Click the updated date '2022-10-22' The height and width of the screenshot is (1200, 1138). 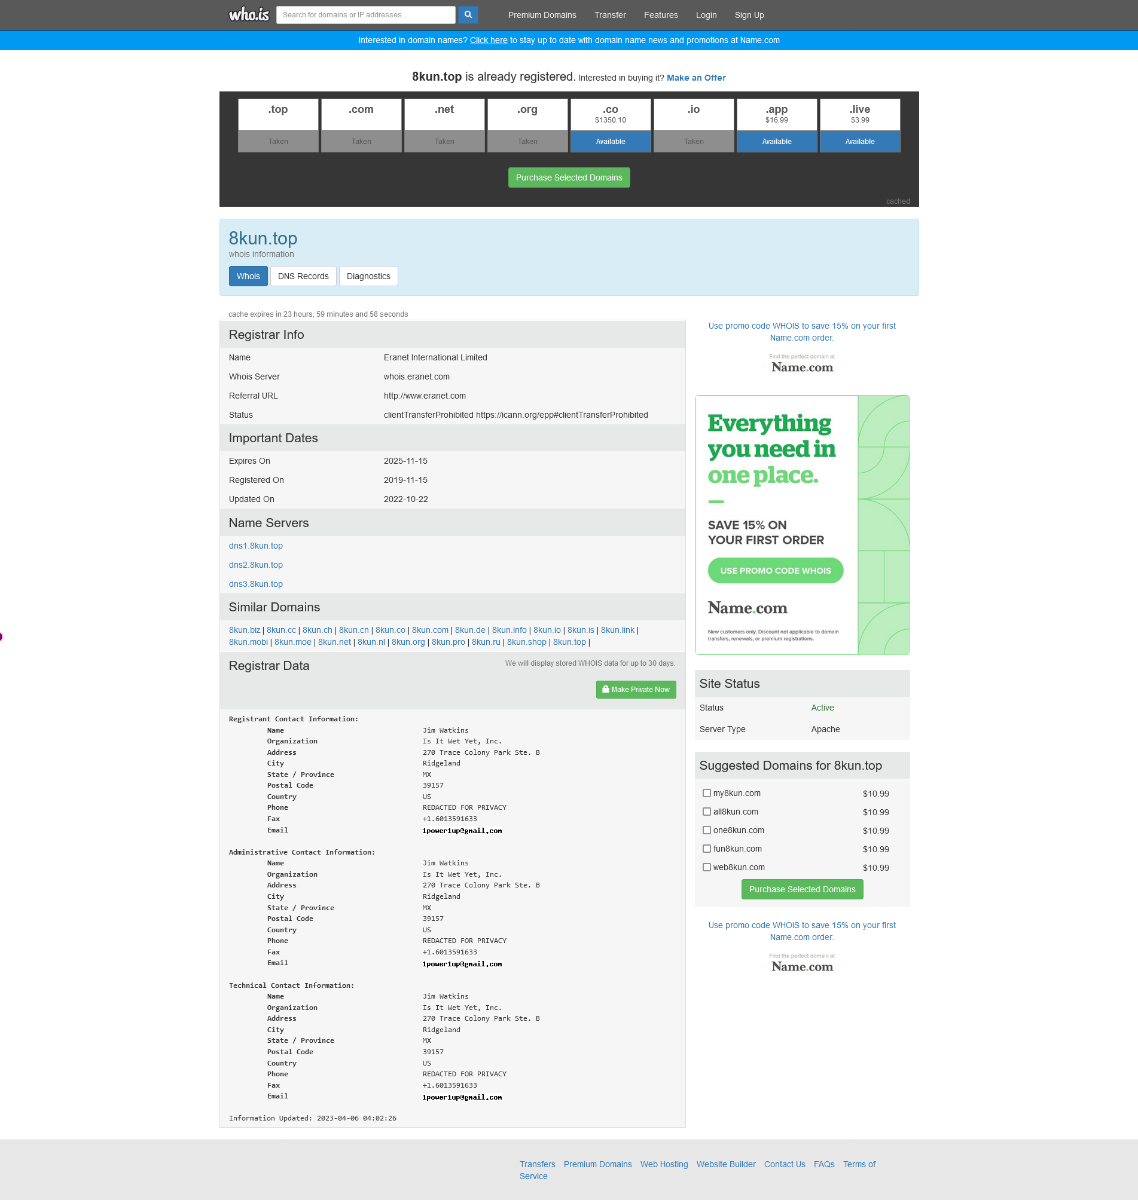[x=405, y=500]
